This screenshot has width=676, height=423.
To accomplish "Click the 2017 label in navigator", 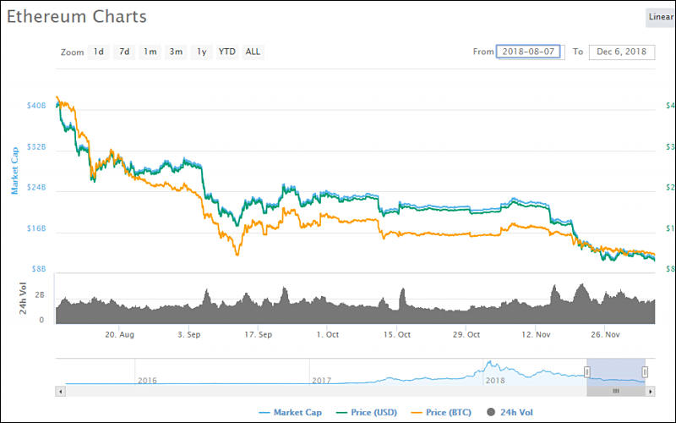I will pos(322,381).
